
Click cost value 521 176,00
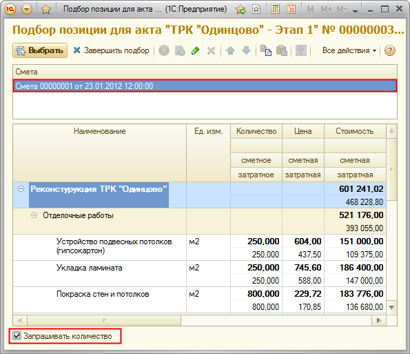coord(361,215)
